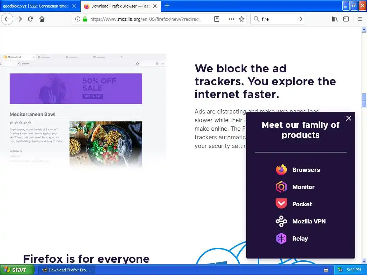Click the Monitor product icon
367x275 pixels.
281,187
